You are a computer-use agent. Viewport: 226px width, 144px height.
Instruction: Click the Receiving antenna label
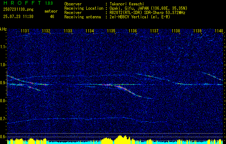click(83, 17)
